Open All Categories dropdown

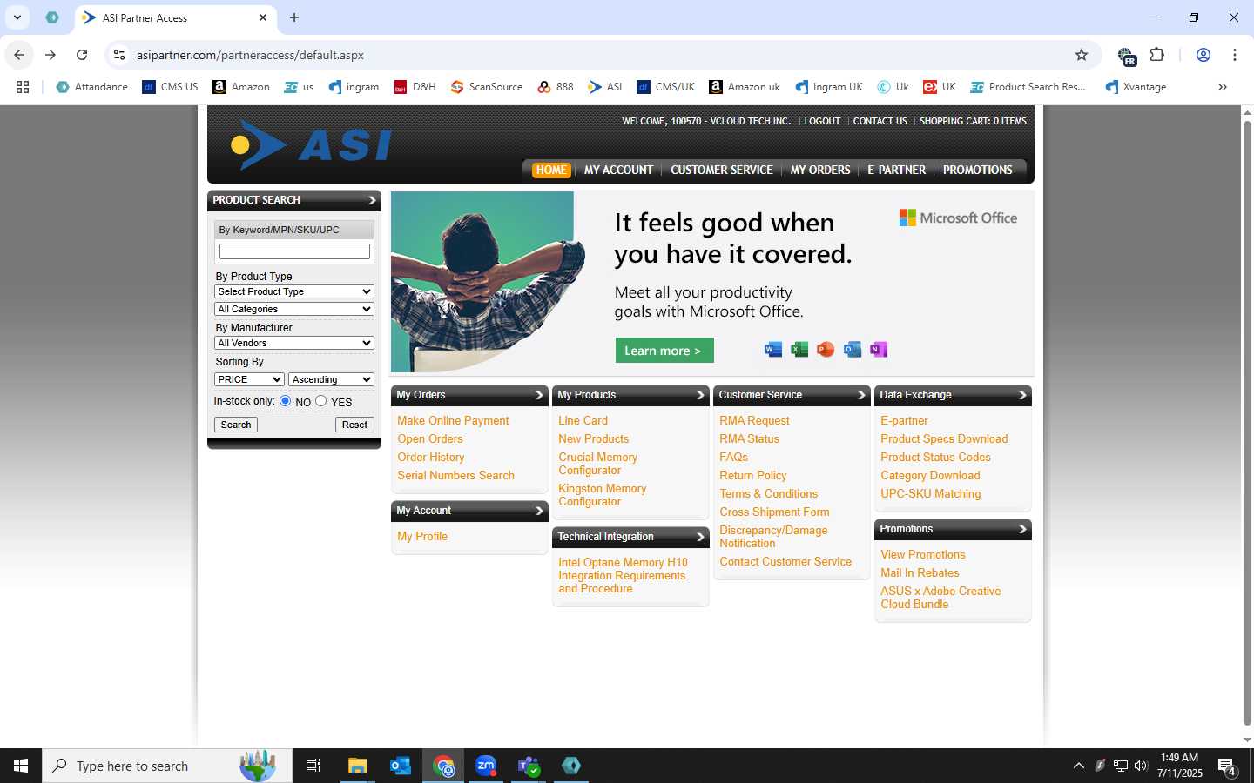click(x=294, y=309)
